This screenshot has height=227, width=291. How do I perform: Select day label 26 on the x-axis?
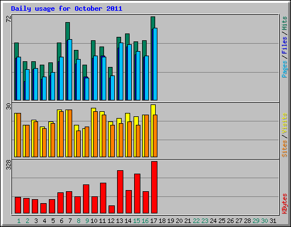coord(230,221)
